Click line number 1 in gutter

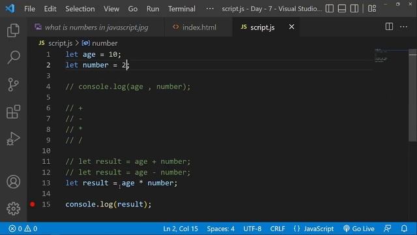48,54
